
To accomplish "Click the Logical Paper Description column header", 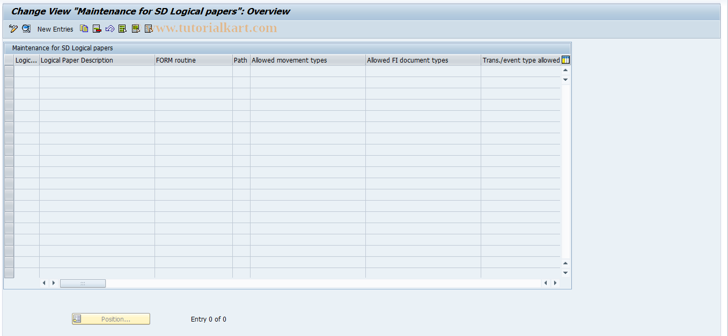I will click(x=97, y=60).
